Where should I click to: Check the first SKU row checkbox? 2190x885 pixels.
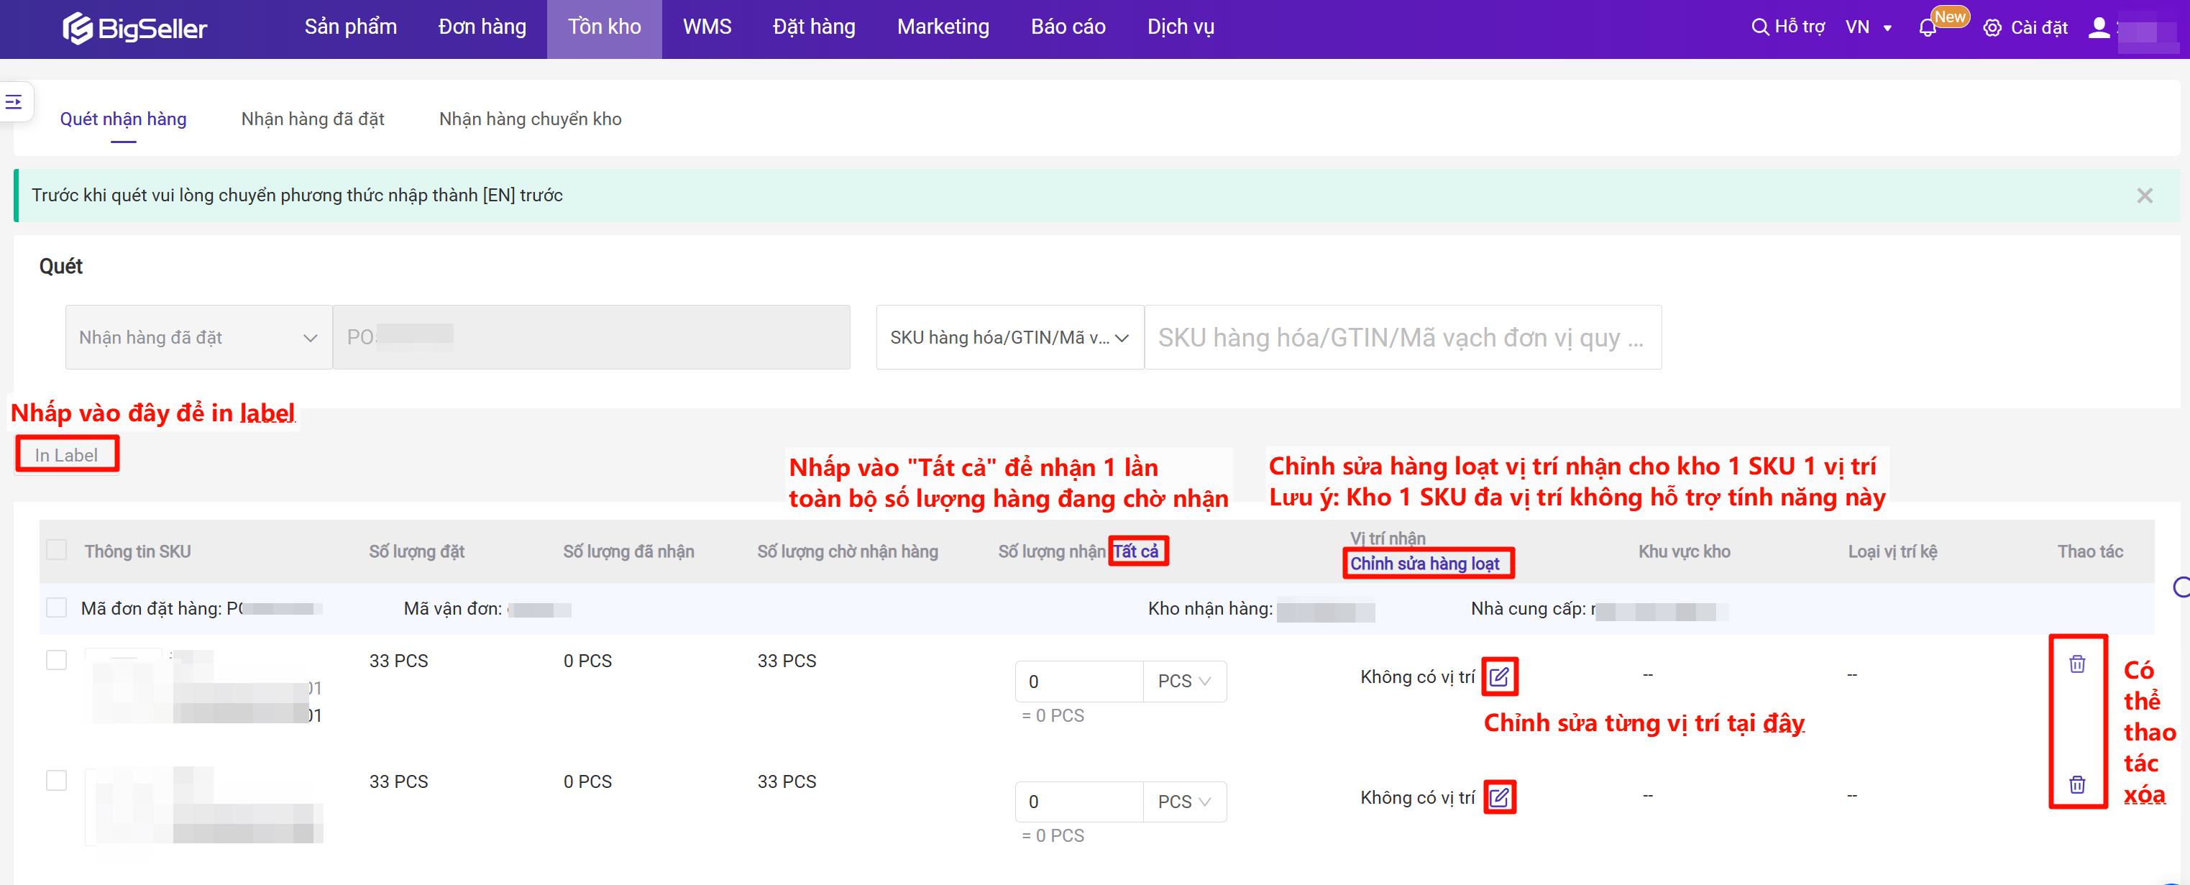[x=57, y=660]
